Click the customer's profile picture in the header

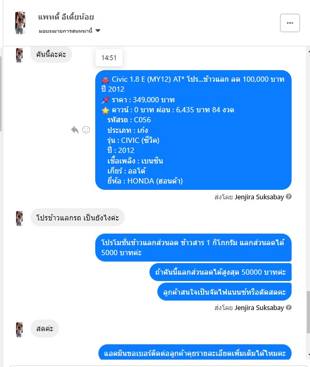(21, 23)
